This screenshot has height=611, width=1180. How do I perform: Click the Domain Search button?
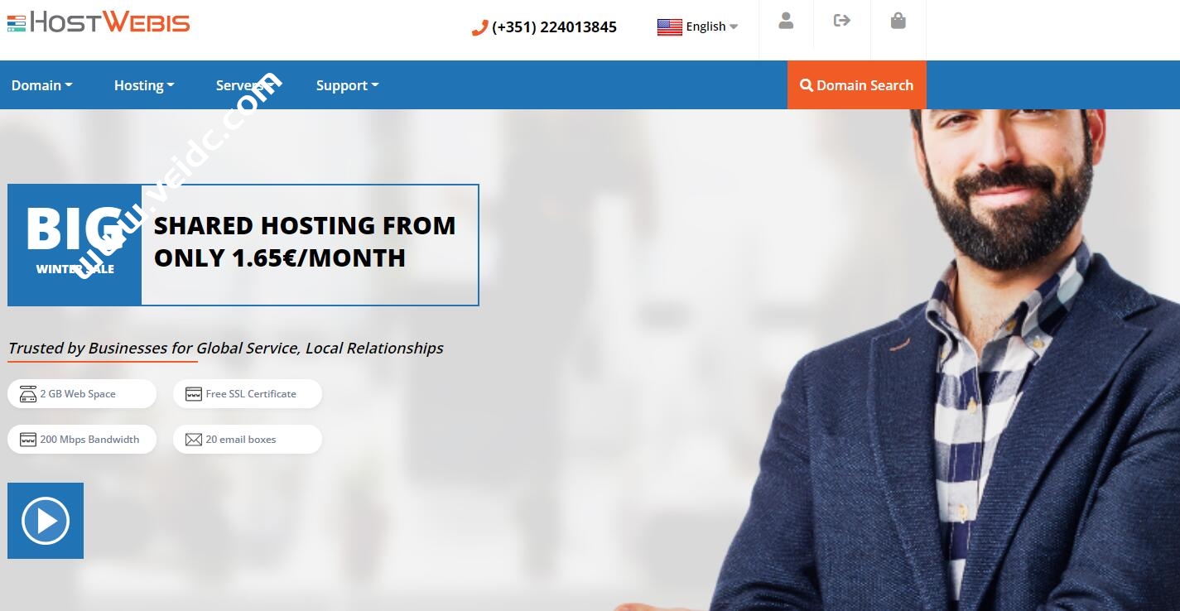click(856, 84)
